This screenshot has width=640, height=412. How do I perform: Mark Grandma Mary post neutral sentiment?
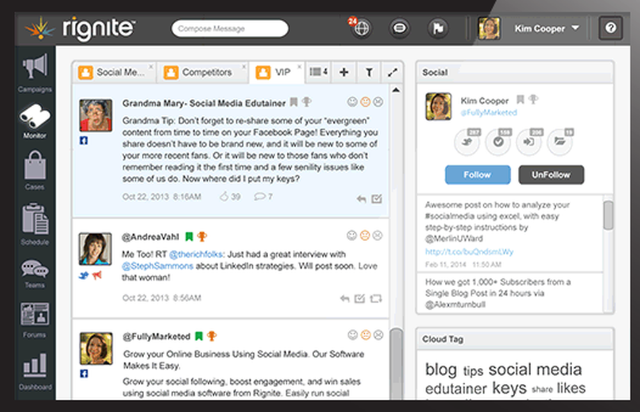coord(365,102)
